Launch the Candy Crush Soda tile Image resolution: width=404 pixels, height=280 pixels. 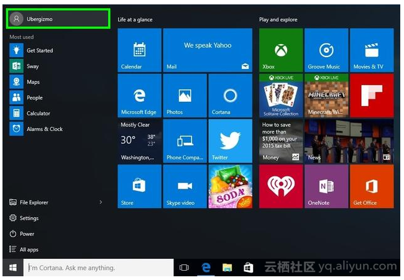click(231, 186)
